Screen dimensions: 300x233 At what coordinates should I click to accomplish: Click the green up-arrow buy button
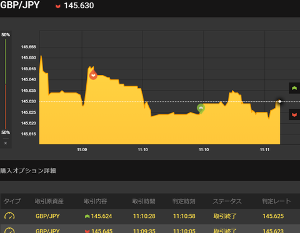pyautogui.click(x=294, y=88)
